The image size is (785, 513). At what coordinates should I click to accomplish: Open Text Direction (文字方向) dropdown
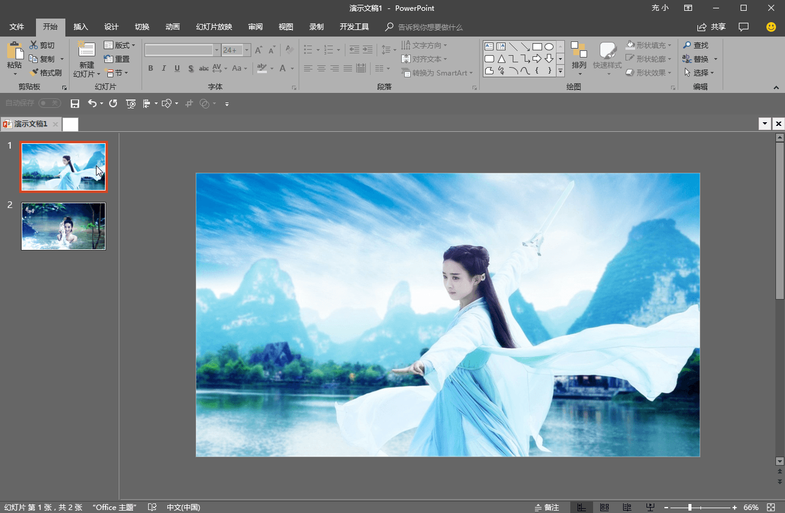[424, 46]
